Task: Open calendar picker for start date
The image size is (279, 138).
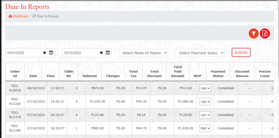Action: point(51,53)
